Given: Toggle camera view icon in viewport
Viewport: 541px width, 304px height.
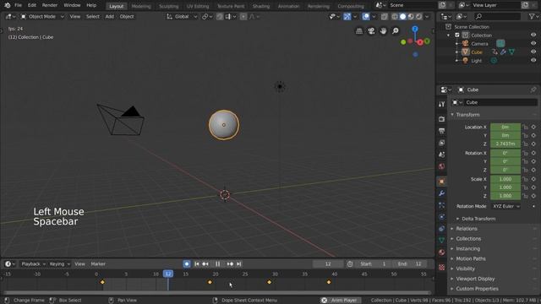Looking at the screenshot, I should pos(371,31).
